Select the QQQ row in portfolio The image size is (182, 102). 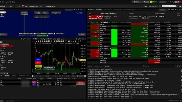coord(135,56)
